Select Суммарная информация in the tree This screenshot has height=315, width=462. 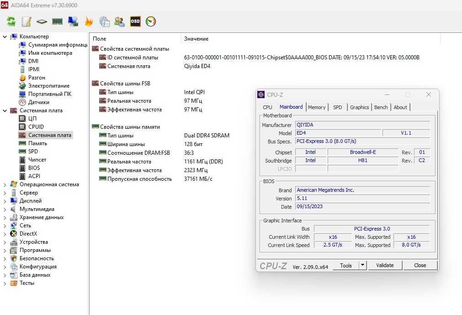click(x=58, y=45)
